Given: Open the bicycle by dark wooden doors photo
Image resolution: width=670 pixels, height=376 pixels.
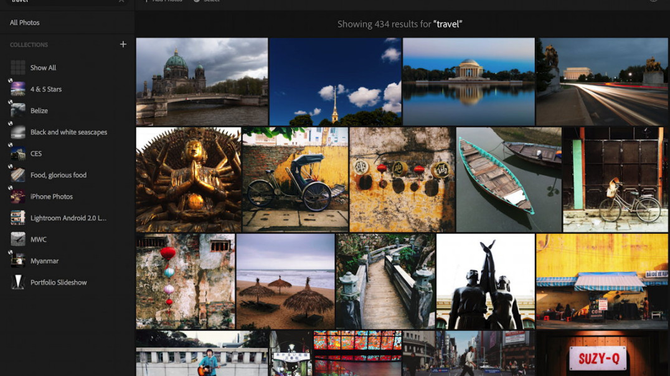Looking at the screenshot, I should (615, 179).
